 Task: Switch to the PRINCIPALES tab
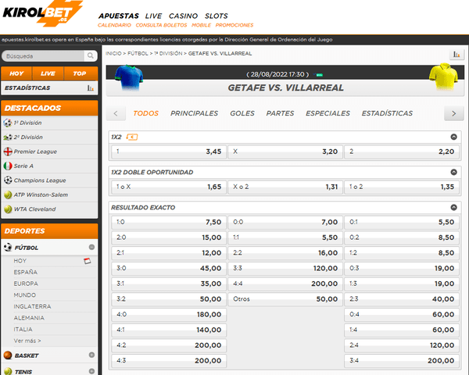point(194,113)
